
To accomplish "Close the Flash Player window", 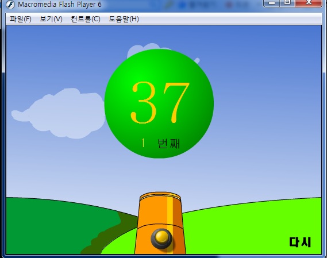I will pyautogui.click(x=309, y=2).
